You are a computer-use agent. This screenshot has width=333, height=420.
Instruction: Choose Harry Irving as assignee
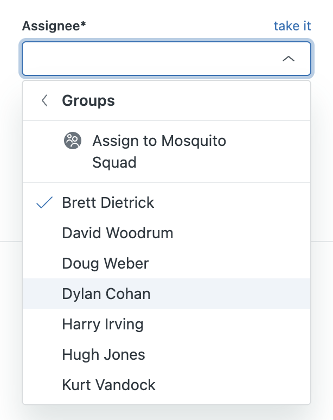click(103, 324)
